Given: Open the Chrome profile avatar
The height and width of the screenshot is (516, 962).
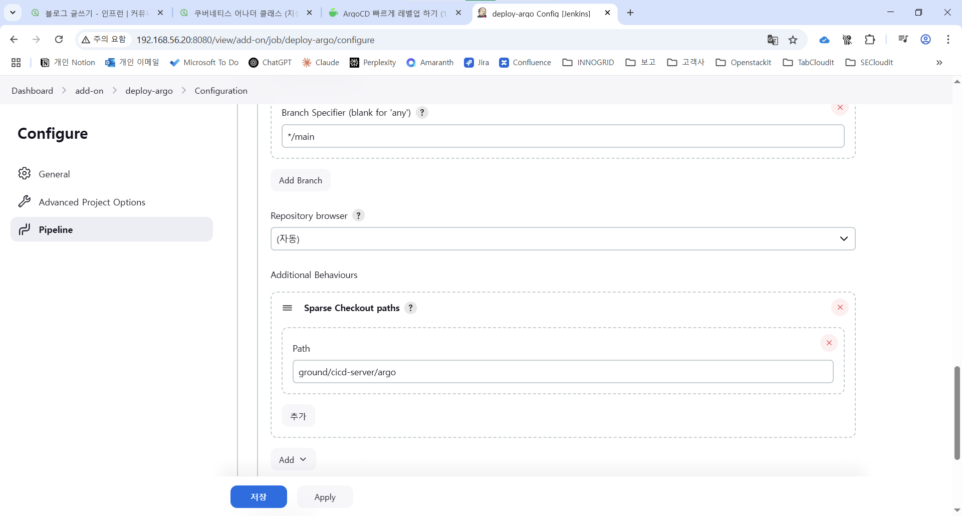Looking at the screenshot, I should [926, 40].
